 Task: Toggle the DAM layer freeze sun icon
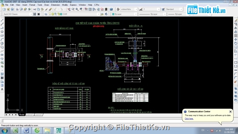(x=53, y=14)
